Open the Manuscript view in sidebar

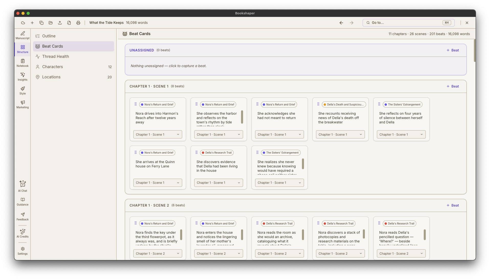pyautogui.click(x=23, y=35)
